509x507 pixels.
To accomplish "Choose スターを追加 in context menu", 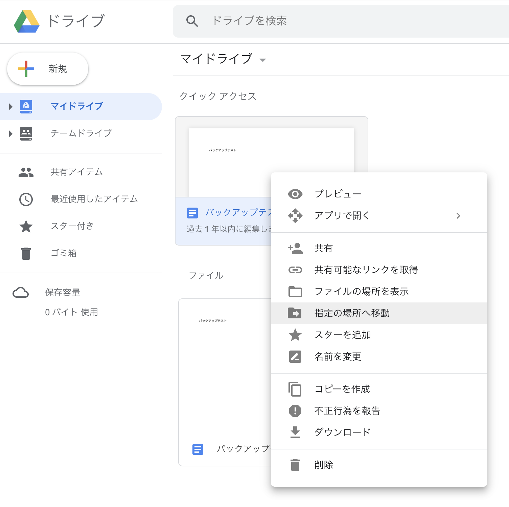I will point(379,335).
